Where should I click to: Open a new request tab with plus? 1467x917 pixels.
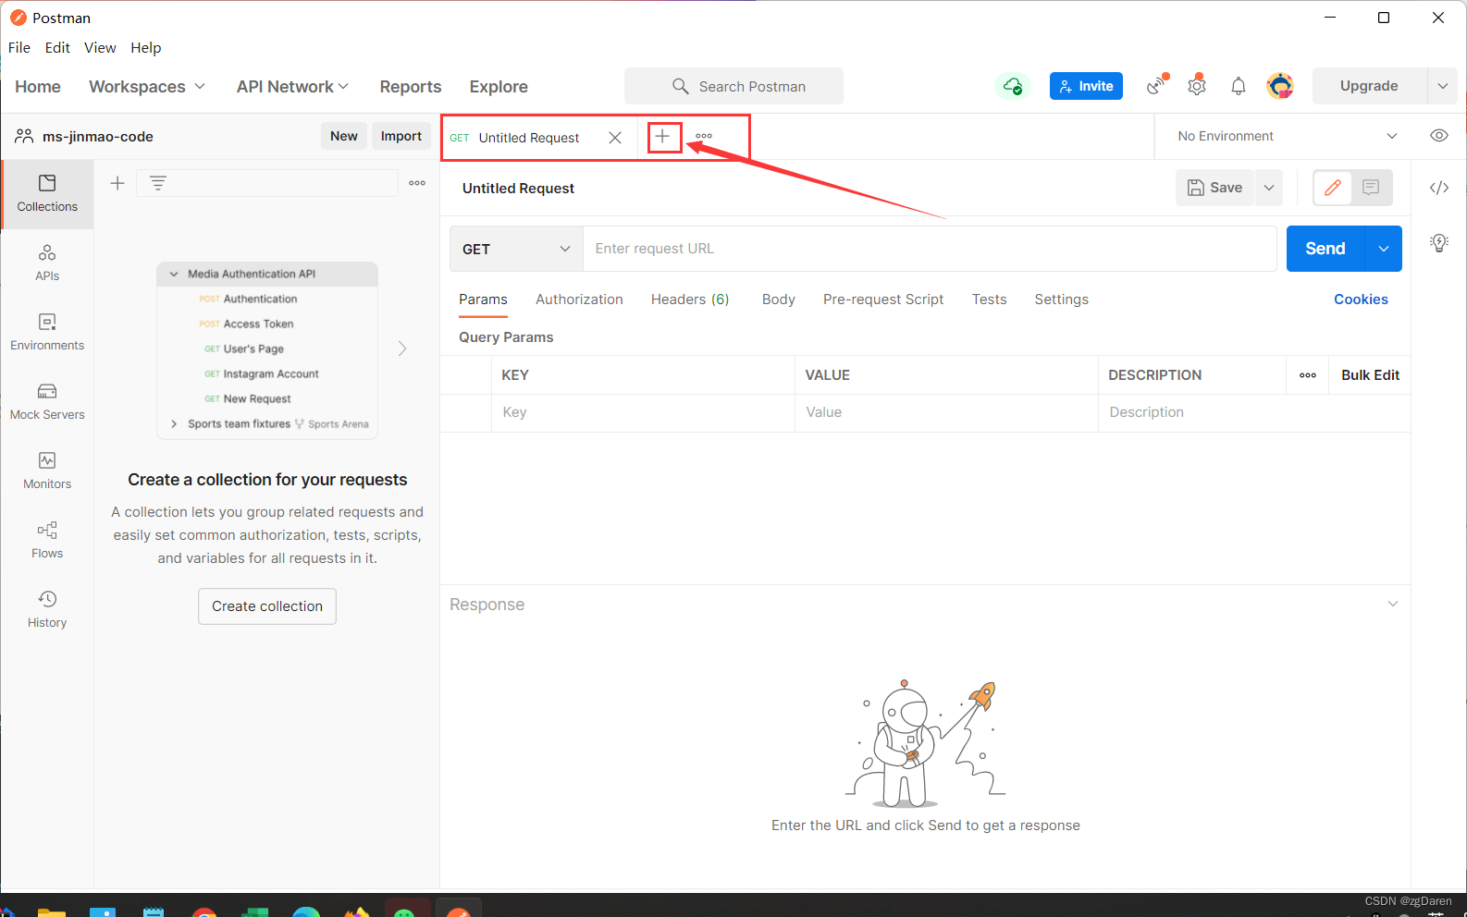point(662,137)
